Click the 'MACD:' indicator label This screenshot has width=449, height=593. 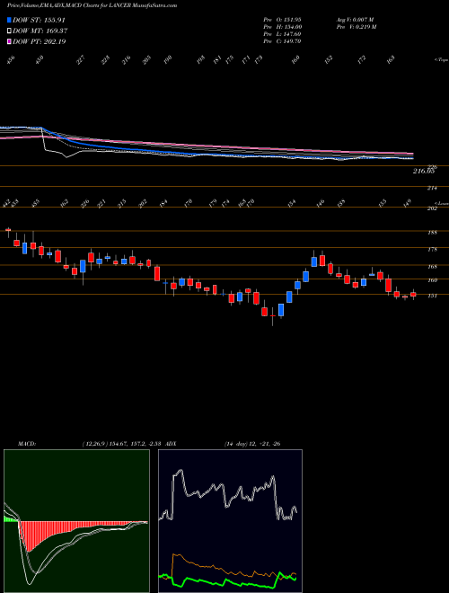(x=27, y=443)
